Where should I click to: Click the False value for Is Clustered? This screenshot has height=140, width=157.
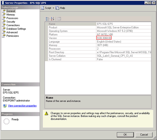coord(100,59)
